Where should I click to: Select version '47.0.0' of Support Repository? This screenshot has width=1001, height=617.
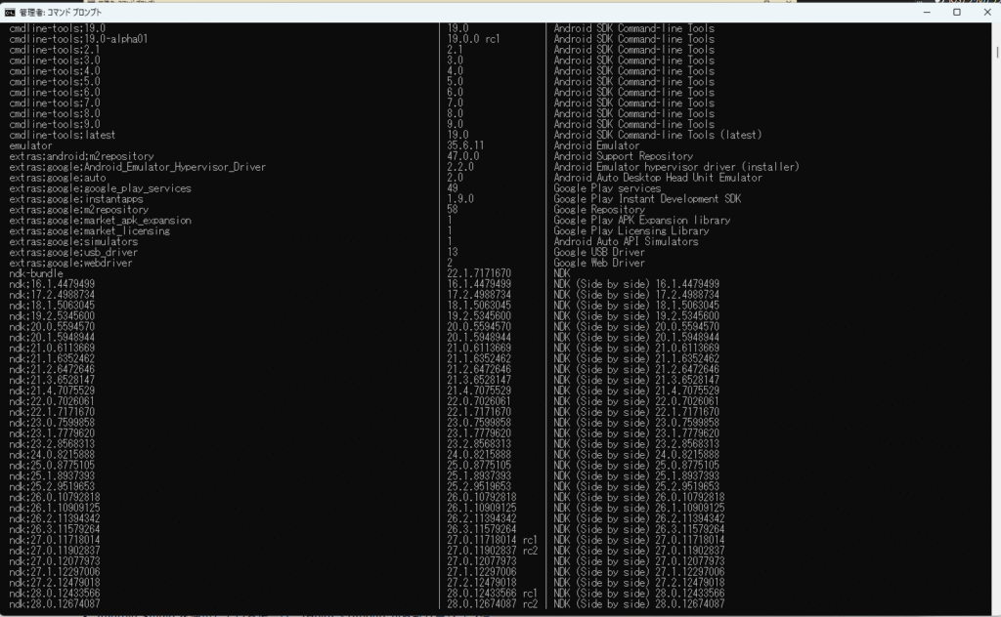click(x=462, y=157)
